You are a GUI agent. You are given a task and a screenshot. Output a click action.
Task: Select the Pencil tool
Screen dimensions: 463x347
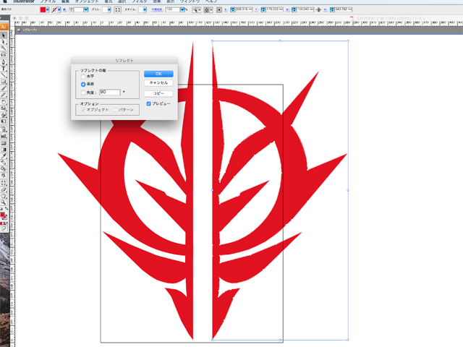(x=4, y=95)
